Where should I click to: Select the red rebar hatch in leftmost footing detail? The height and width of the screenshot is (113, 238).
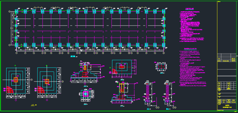point(10,90)
